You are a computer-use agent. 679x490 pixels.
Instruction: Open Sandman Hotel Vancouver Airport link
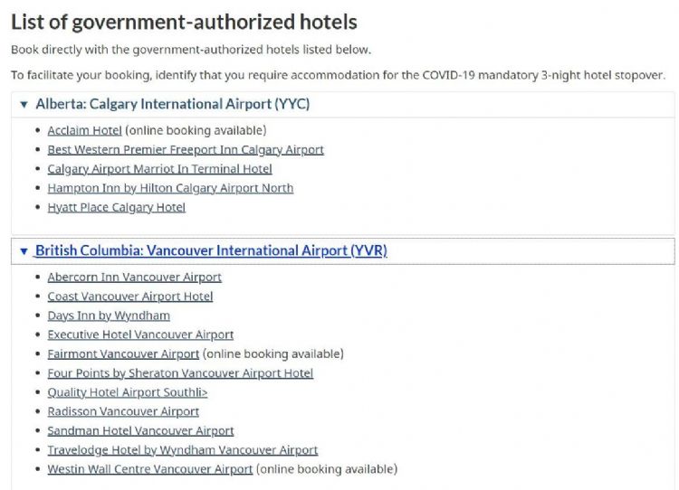point(140,430)
